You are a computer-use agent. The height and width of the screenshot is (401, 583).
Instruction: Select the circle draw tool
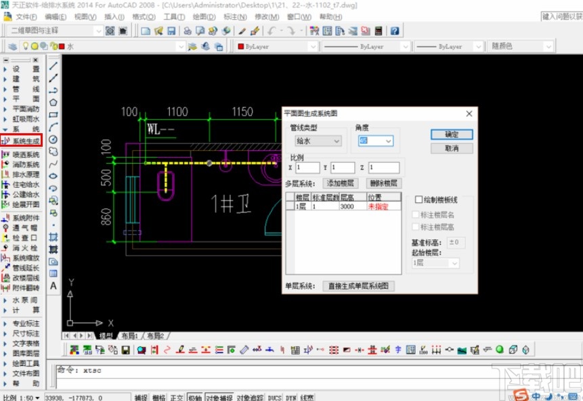coord(53,139)
